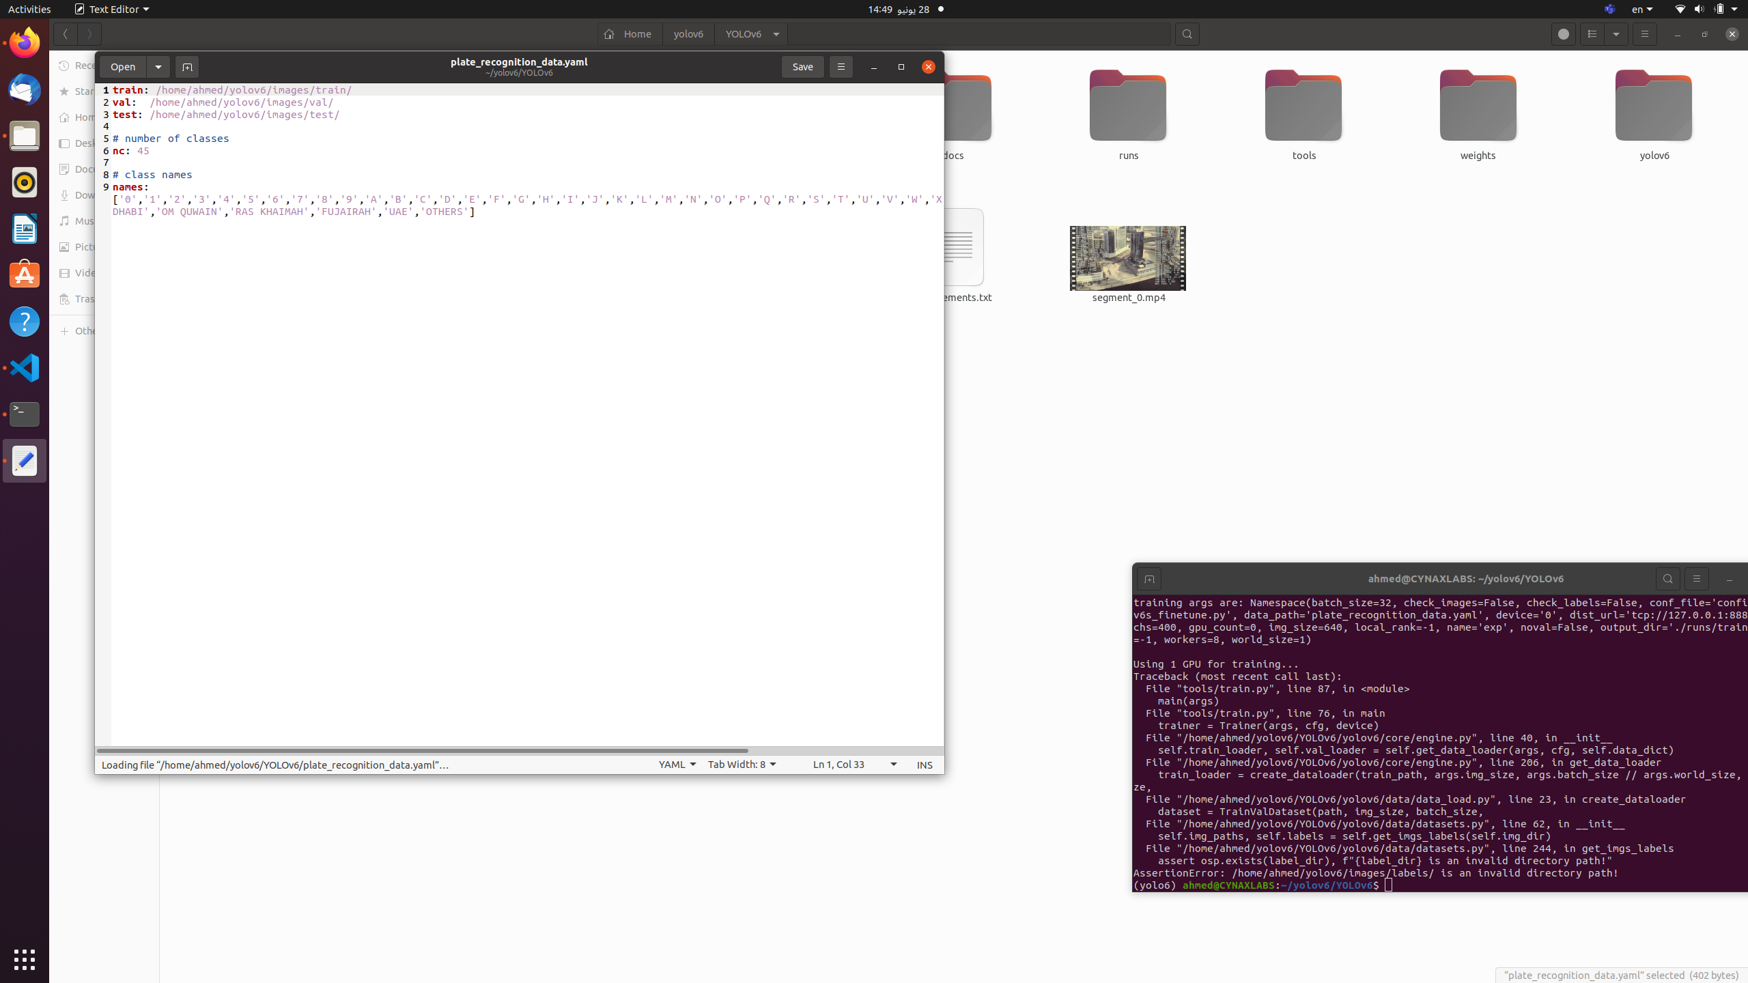Image resolution: width=1748 pixels, height=983 pixels.
Task: Toggle overwrite mode via the INS indicator
Action: point(924,765)
